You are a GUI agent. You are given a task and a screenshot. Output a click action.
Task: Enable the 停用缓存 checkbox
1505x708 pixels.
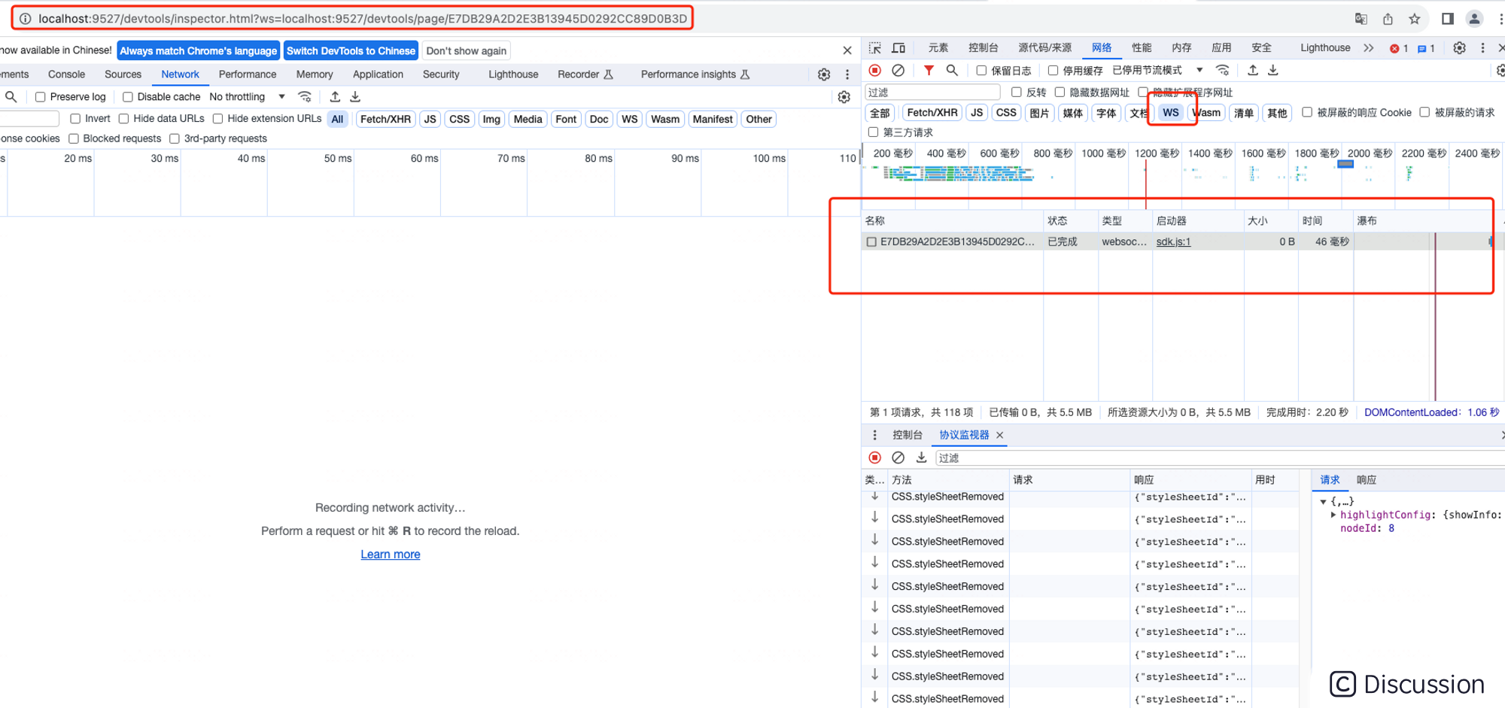click(x=1053, y=70)
